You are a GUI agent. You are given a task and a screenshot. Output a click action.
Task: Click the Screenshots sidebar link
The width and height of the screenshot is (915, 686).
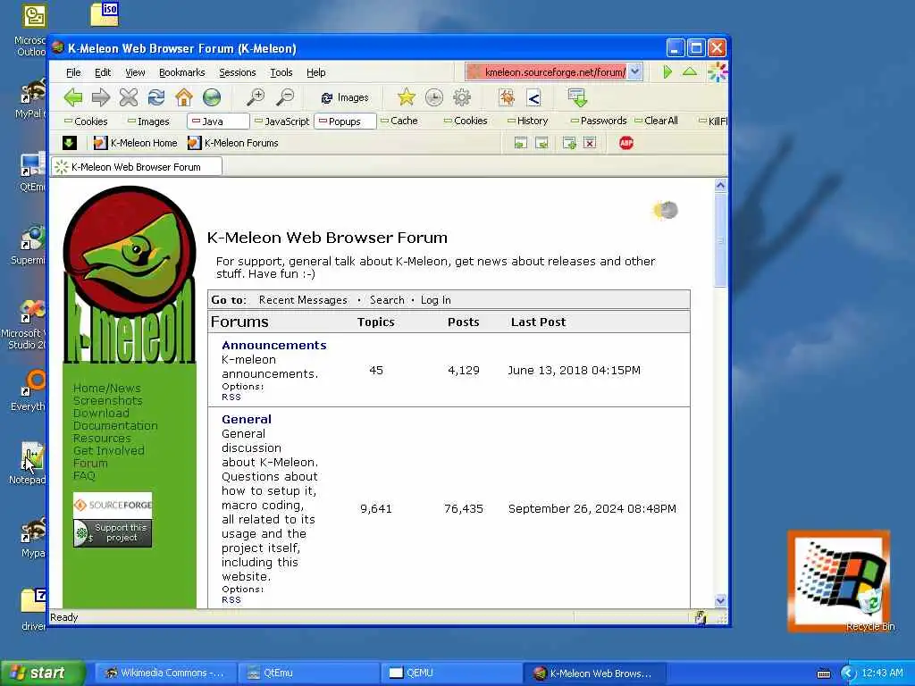point(107,401)
